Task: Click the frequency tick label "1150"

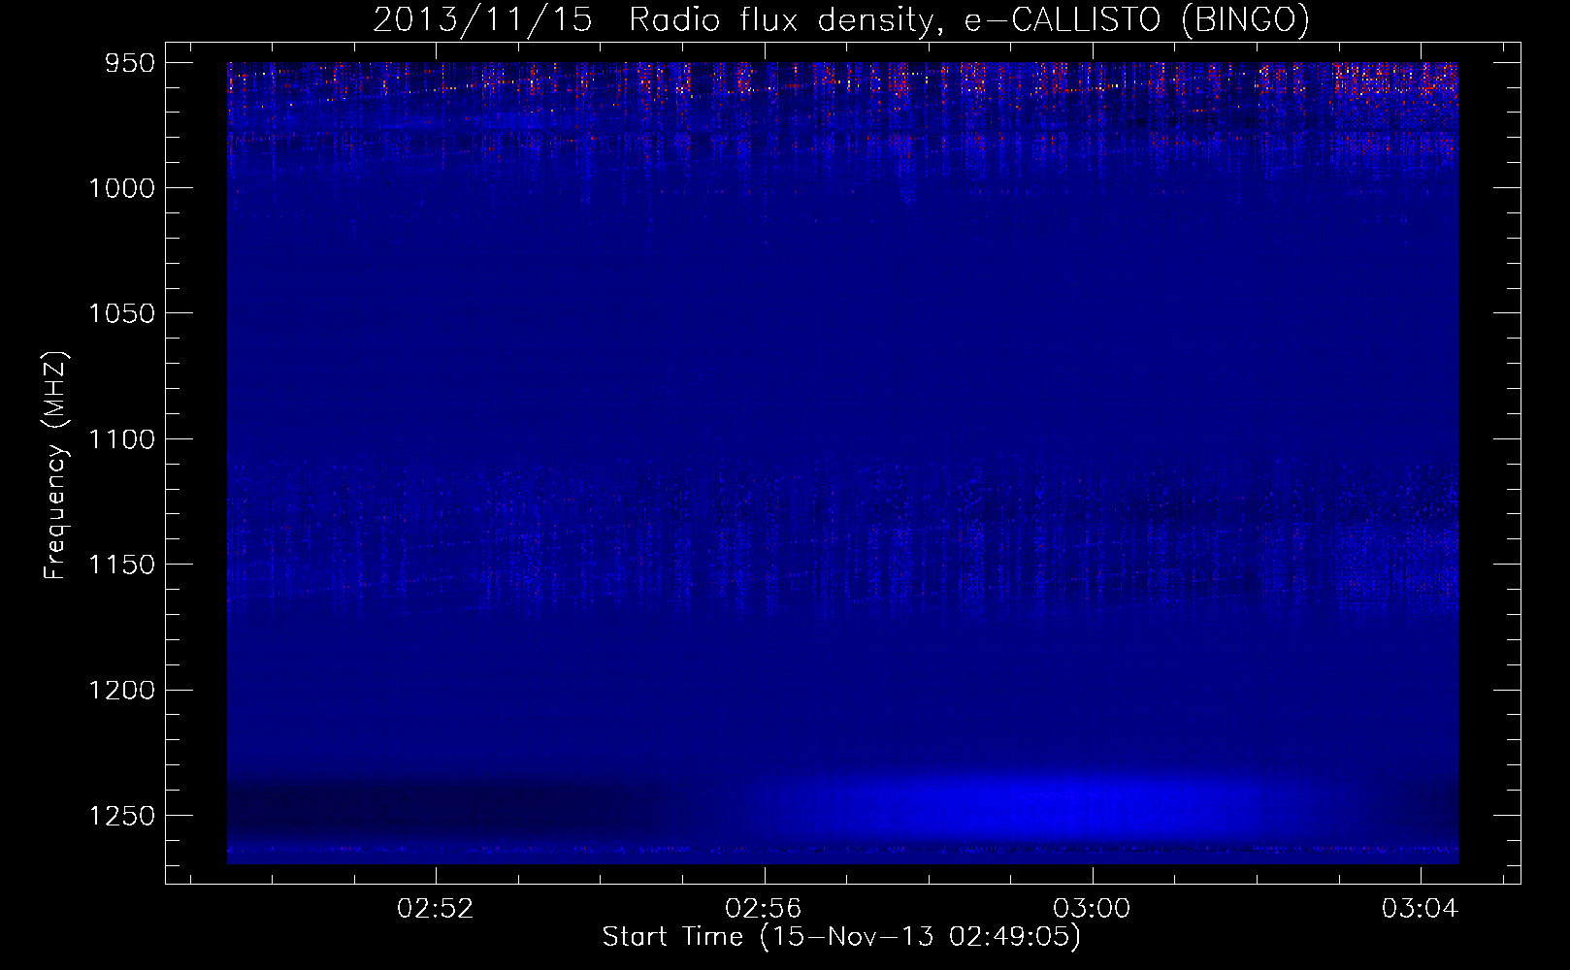Action: pos(121,565)
